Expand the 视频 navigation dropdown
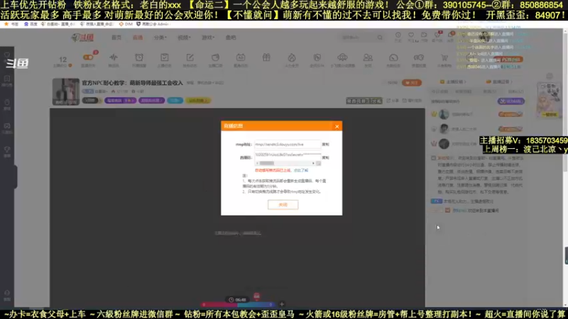 (184, 38)
